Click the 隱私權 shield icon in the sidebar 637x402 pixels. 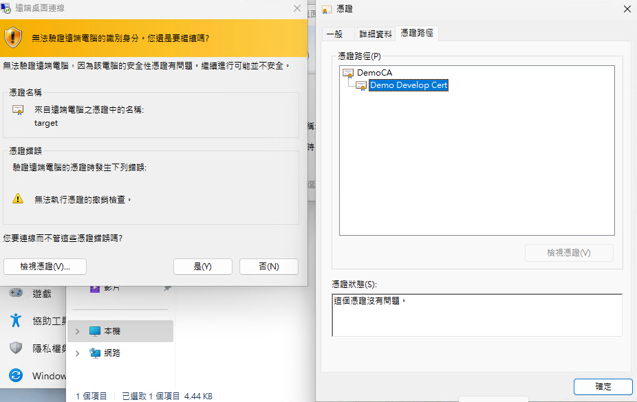tap(15, 348)
